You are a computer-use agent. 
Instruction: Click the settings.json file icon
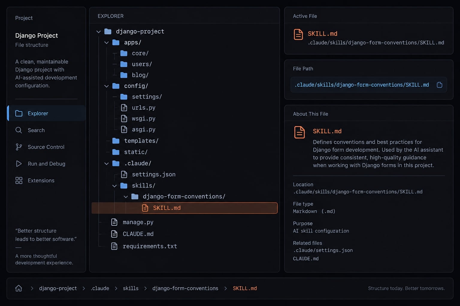124,174
